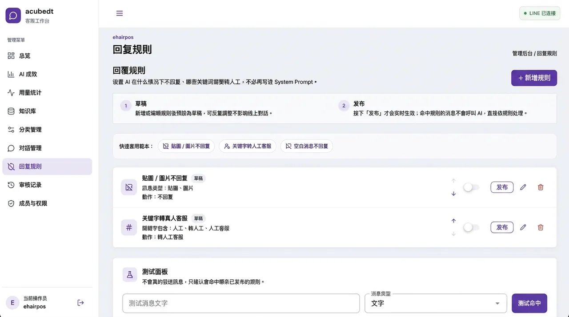Click the 对話管理 chat bubble icon
The width and height of the screenshot is (569, 317).
point(11,148)
